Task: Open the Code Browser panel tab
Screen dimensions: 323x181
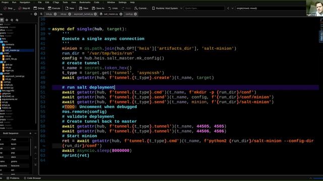Action: click(x=32, y=178)
